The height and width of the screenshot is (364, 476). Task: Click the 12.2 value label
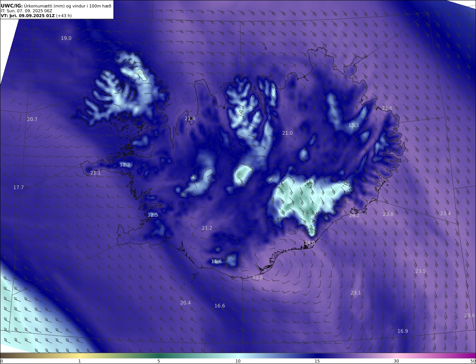[x=125, y=165]
